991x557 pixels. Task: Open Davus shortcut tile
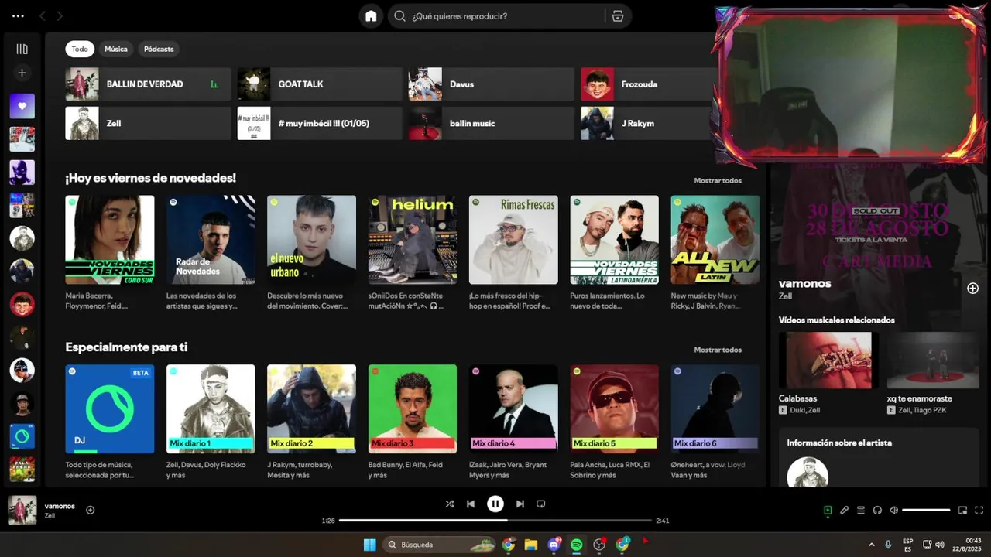coord(492,84)
